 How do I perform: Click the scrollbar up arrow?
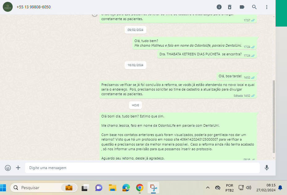274,16
